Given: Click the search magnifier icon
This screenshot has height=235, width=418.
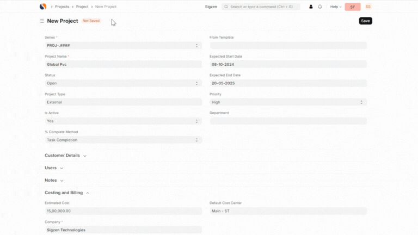Looking at the screenshot, I should click(x=225, y=7).
